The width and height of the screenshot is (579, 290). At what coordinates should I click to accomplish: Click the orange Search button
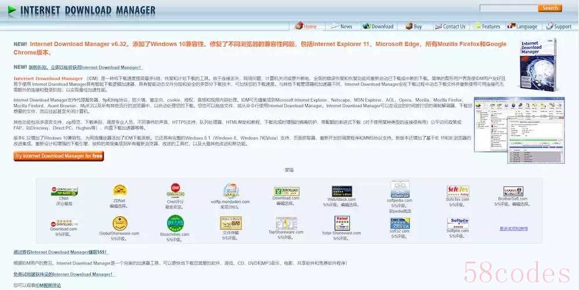point(550,8)
